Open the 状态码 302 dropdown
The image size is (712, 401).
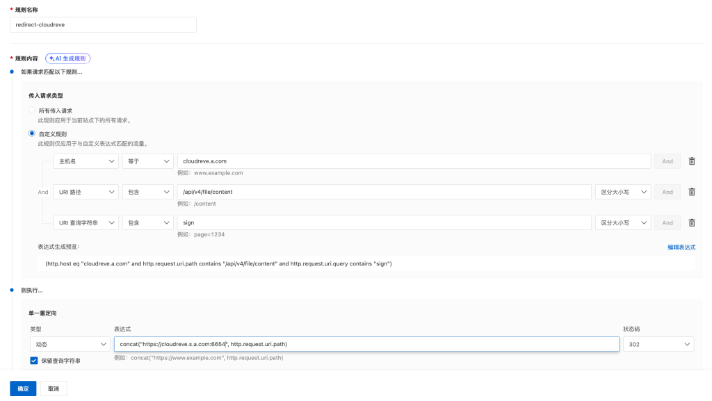pyautogui.click(x=658, y=344)
